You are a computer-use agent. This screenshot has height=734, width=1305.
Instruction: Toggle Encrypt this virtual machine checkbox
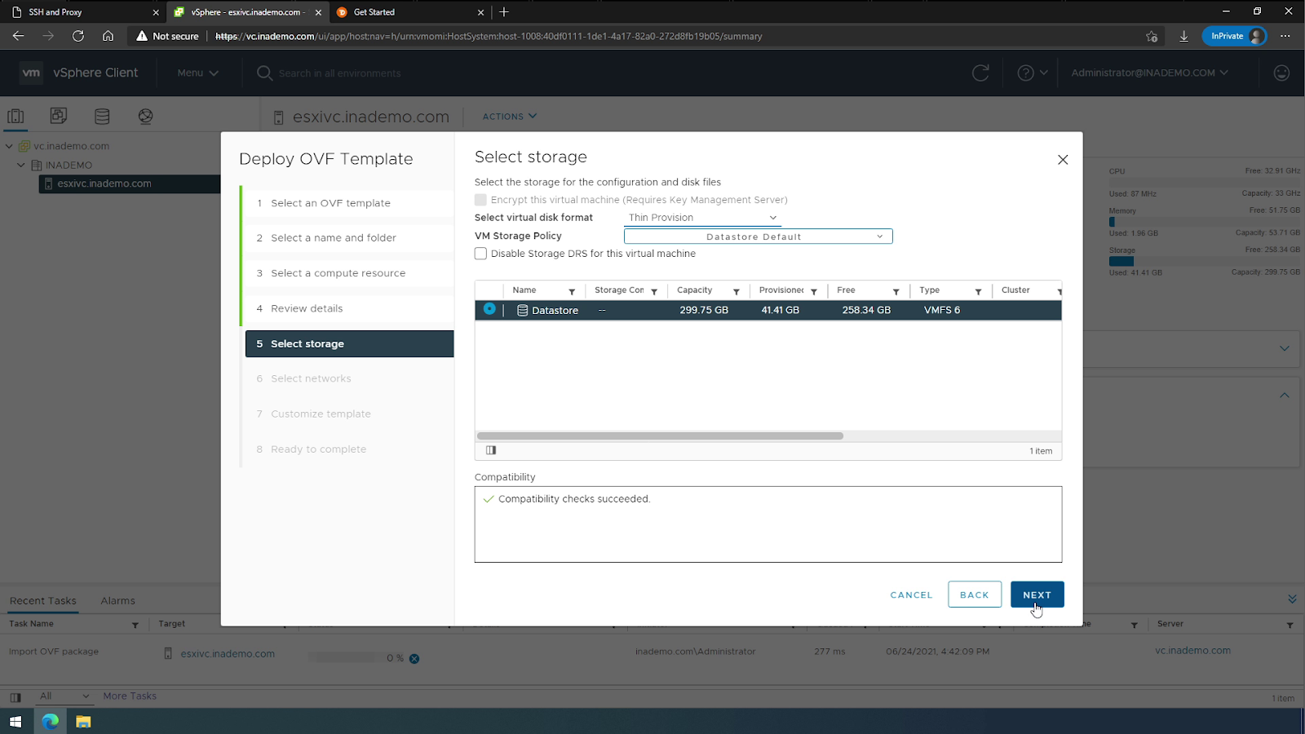pos(480,200)
